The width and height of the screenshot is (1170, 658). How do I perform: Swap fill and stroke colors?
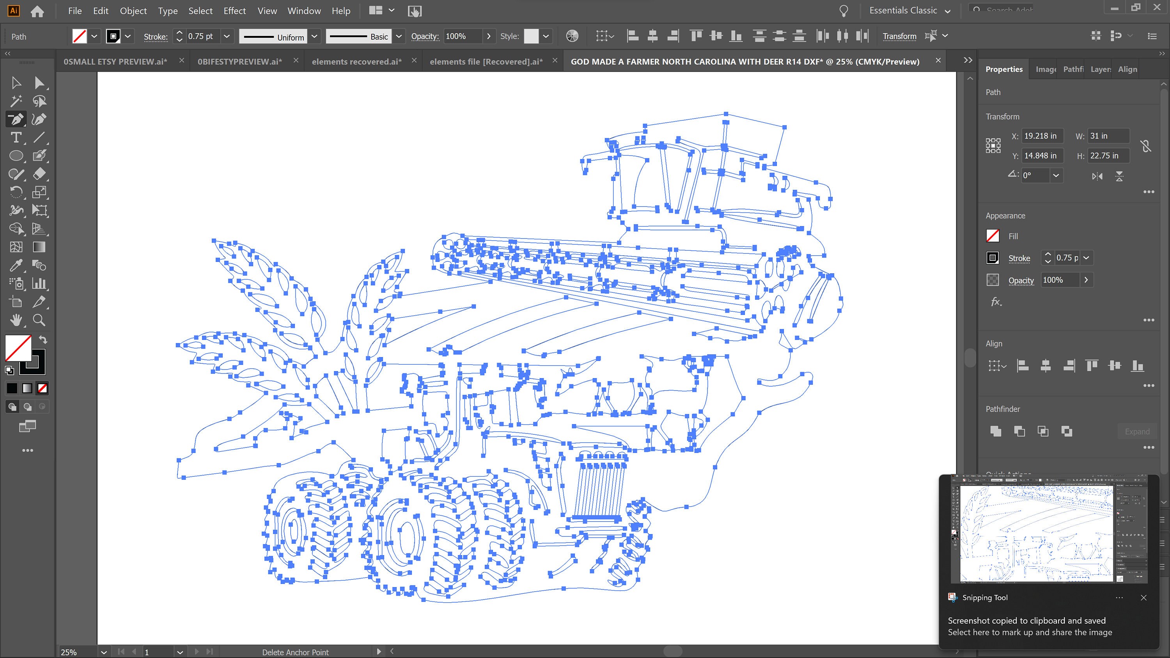point(43,340)
